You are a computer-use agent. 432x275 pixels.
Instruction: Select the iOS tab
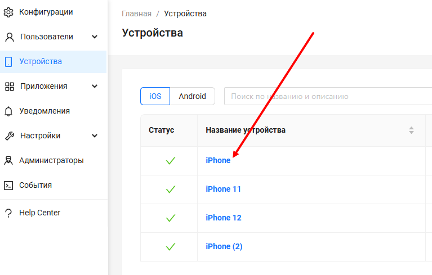155,96
